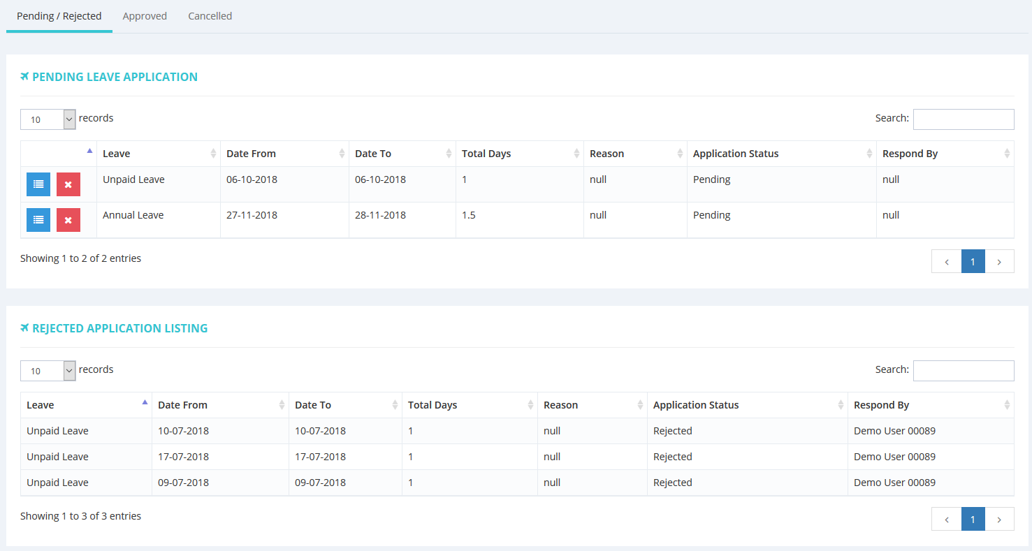Switch to the Approved tab
Screen dimensions: 1032x551
coord(145,16)
